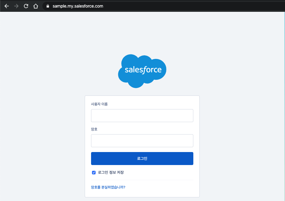Reload the page with the refresh icon

tap(26, 6)
